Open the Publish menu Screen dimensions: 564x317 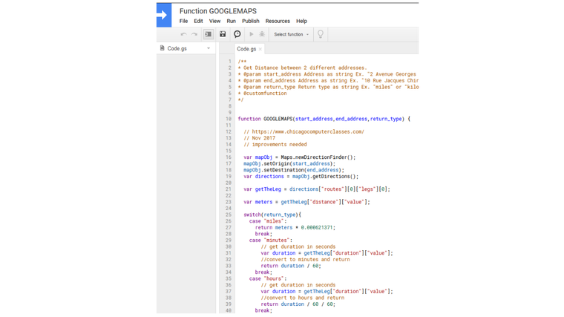[x=250, y=21]
